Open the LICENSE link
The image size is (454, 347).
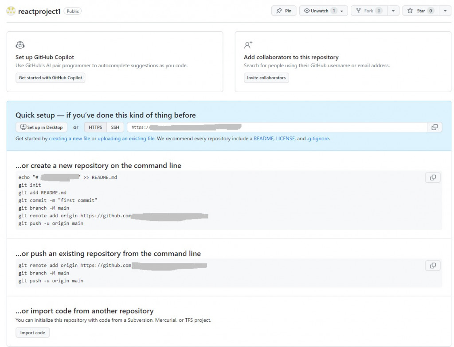coord(285,139)
